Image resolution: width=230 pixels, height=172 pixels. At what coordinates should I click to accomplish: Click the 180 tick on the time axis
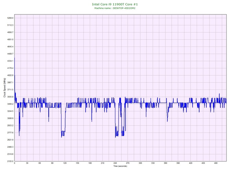pos(90,163)
